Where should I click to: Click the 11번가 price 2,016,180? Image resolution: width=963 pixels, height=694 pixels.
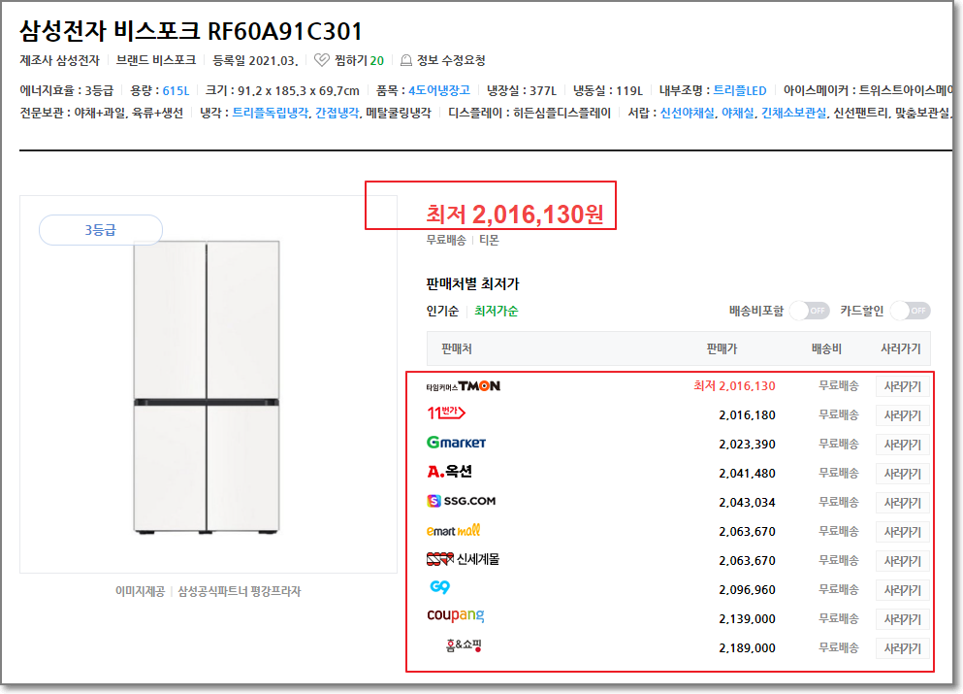pyautogui.click(x=747, y=415)
